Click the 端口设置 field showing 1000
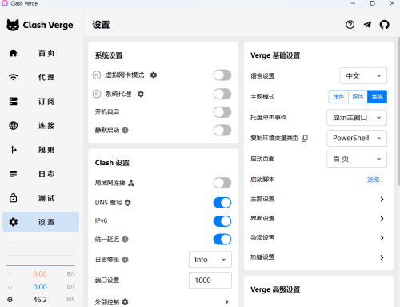 point(210,281)
